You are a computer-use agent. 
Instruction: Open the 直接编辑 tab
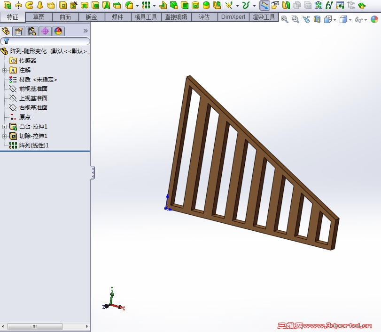click(176, 17)
